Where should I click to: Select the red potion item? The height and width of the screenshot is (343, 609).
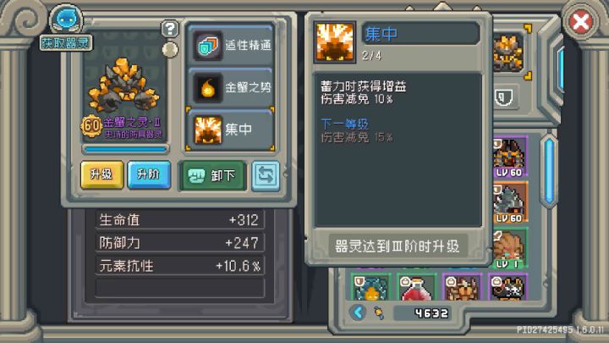tap(416, 287)
